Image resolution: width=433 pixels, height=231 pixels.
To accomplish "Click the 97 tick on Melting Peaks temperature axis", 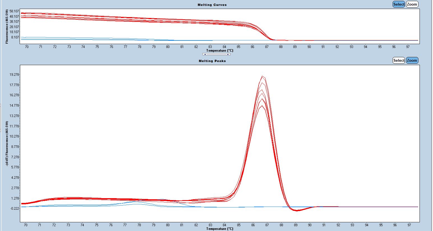I will tap(409, 225).
